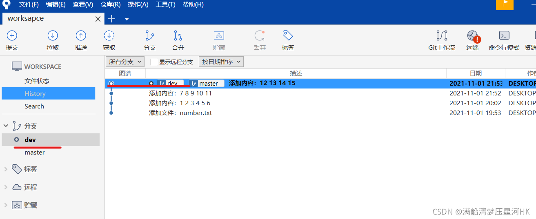The height and width of the screenshot is (219, 536).
Task: Select History in the sidebar
Action: (48, 93)
